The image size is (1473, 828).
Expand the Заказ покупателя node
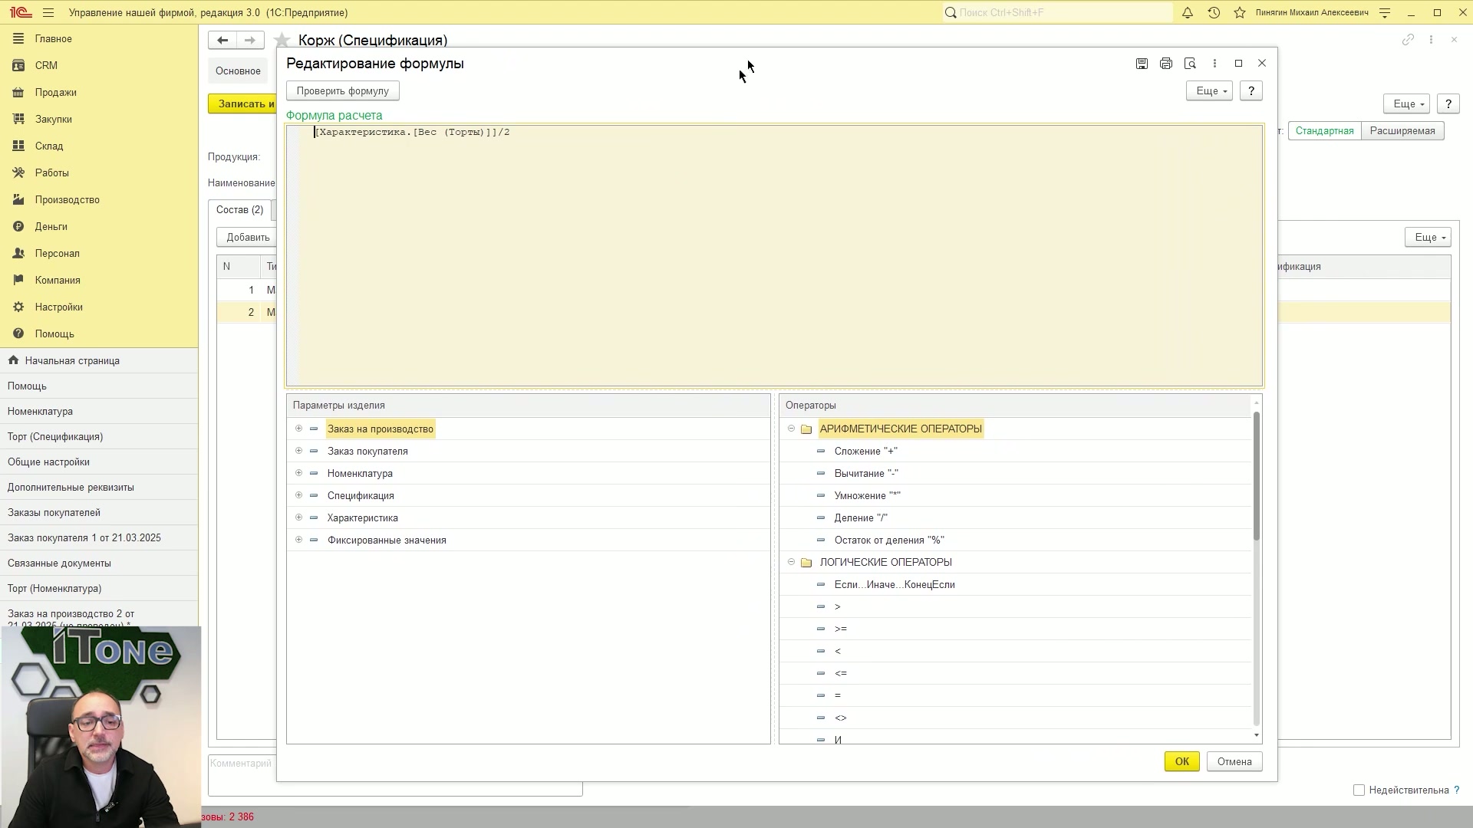tap(298, 451)
